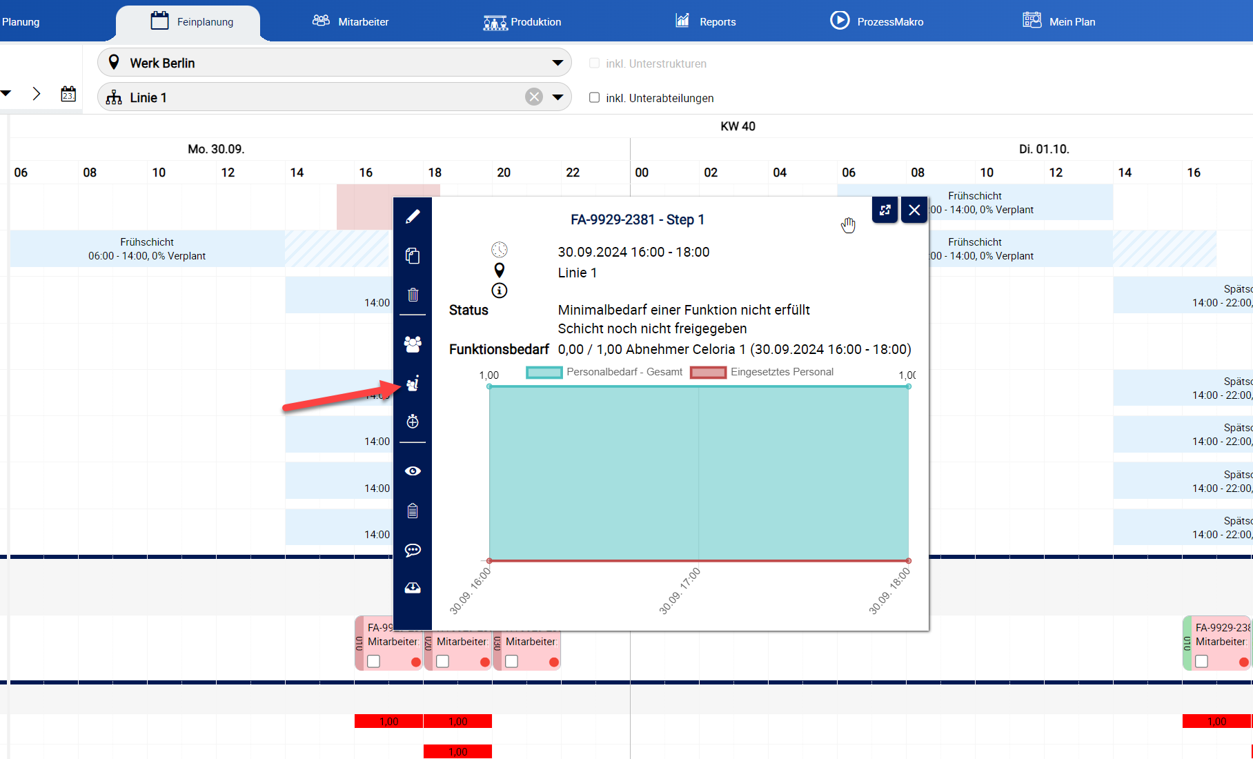
Task: Toggle Personalbedarf - Gesamt legend swatch
Action: click(x=544, y=373)
